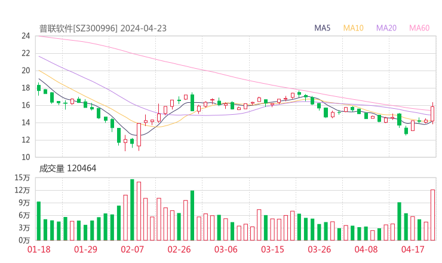Click the price axis value 20
Image resolution: width=442 pixels, height=263 pixels.
(26, 71)
